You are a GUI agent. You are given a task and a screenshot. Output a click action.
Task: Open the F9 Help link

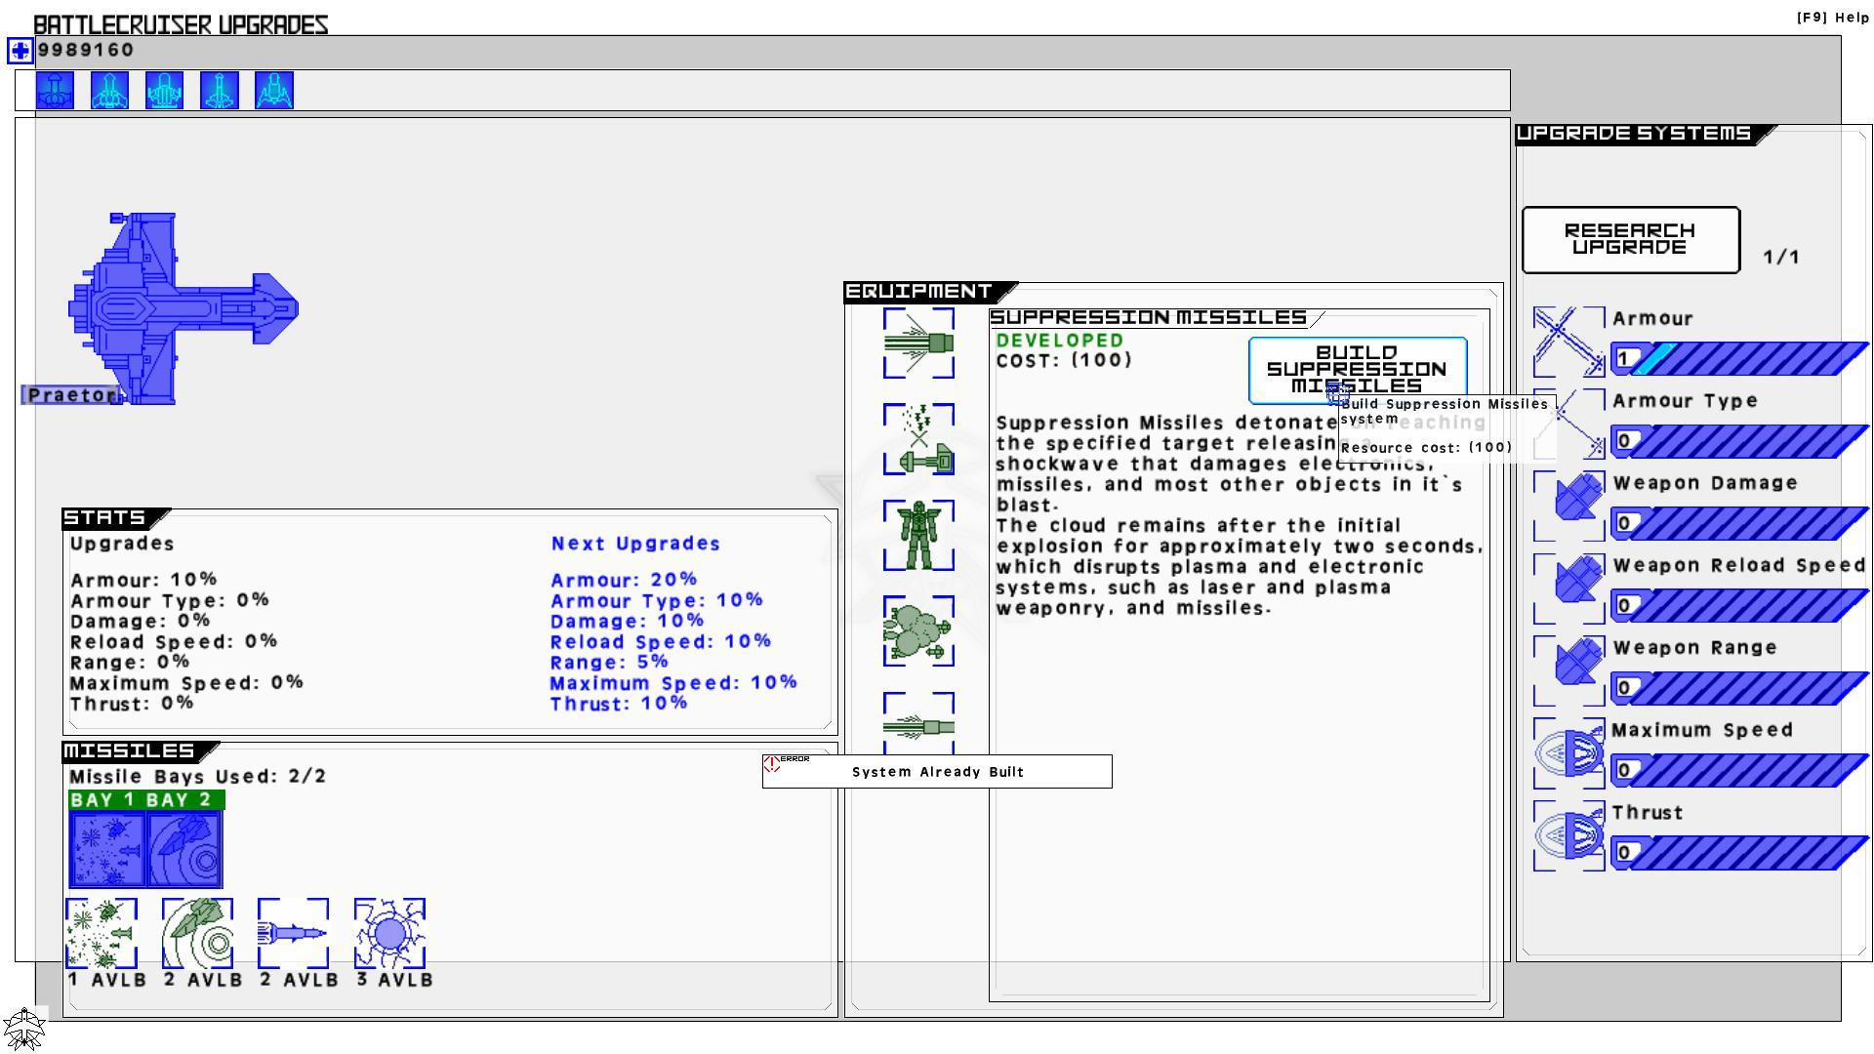(x=1833, y=18)
